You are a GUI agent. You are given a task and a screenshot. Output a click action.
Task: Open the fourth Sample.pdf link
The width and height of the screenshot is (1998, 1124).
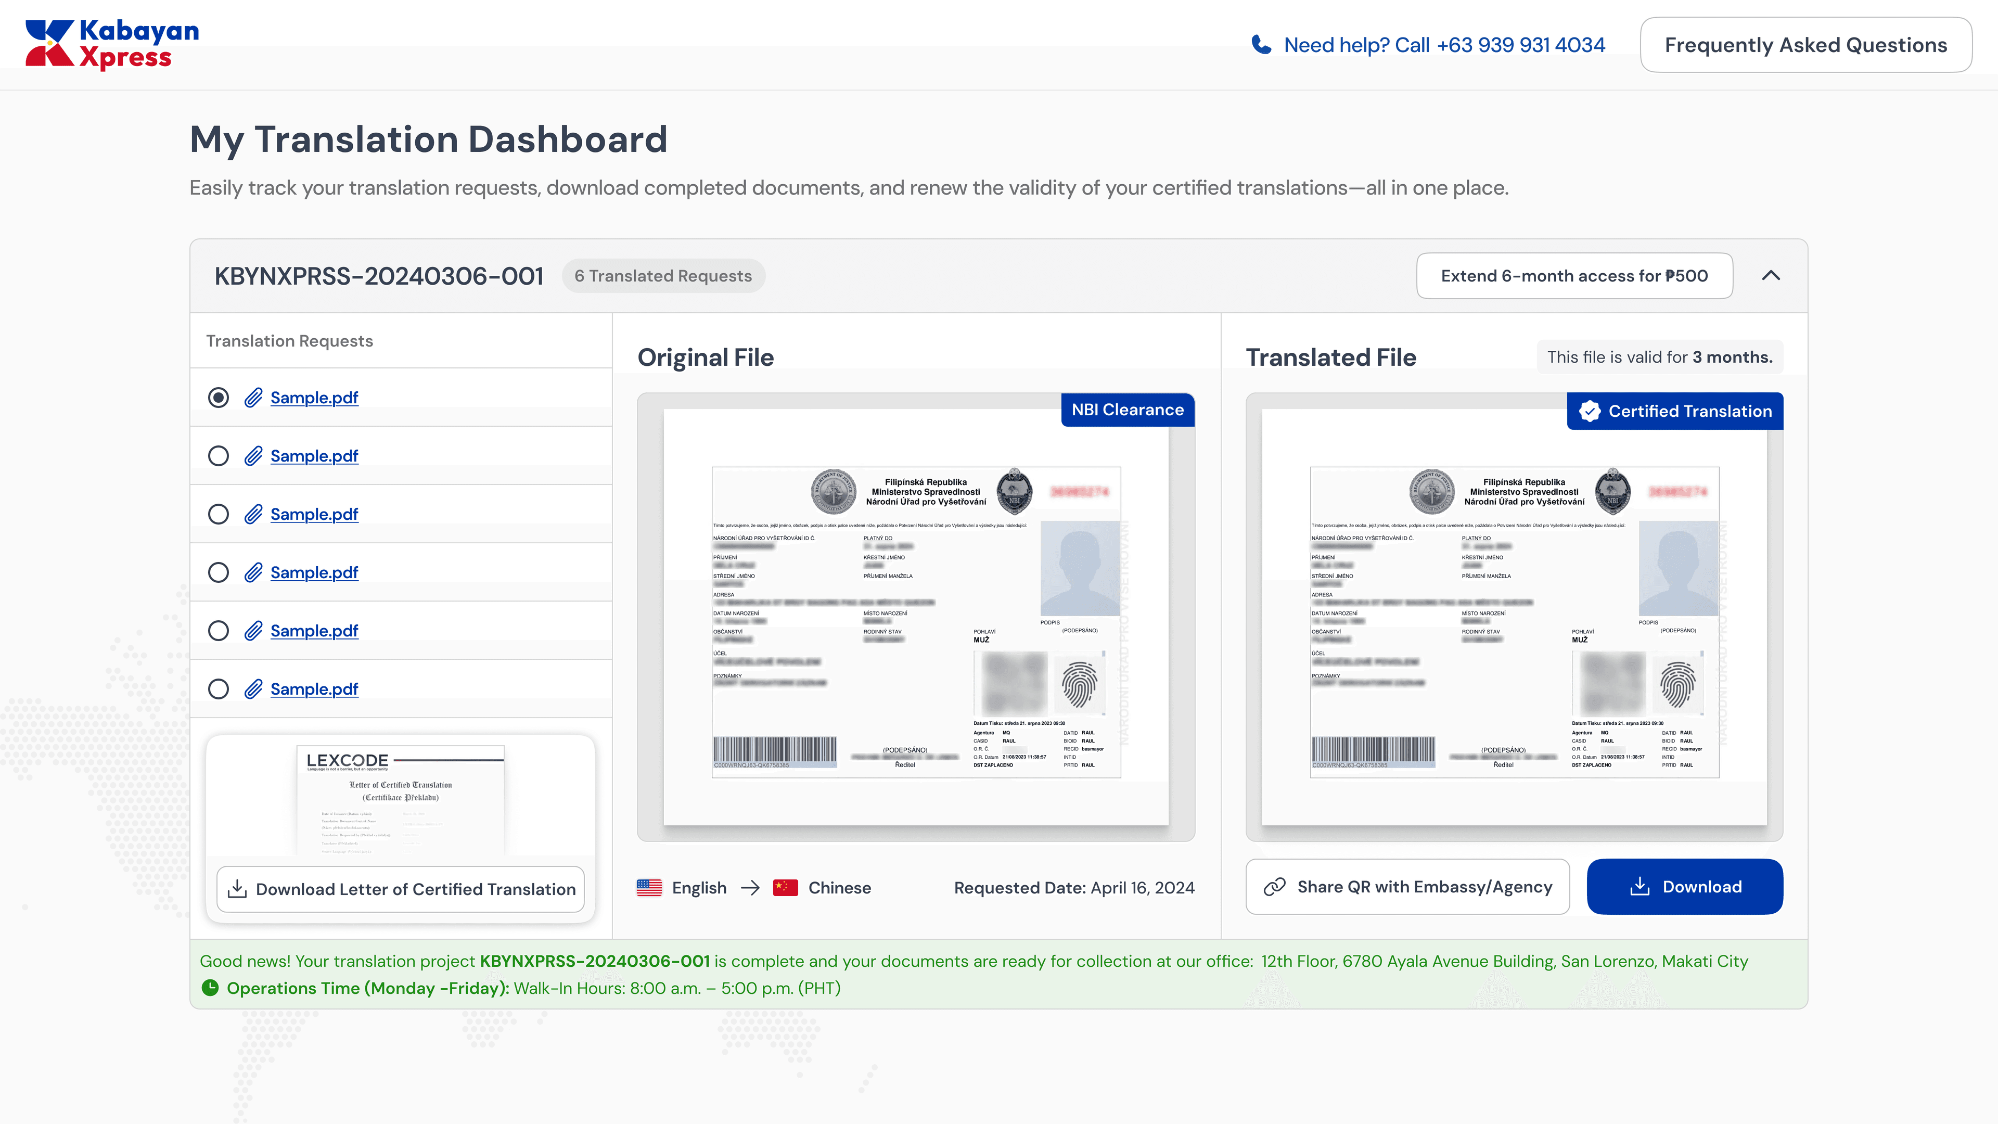[x=314, y=572]
